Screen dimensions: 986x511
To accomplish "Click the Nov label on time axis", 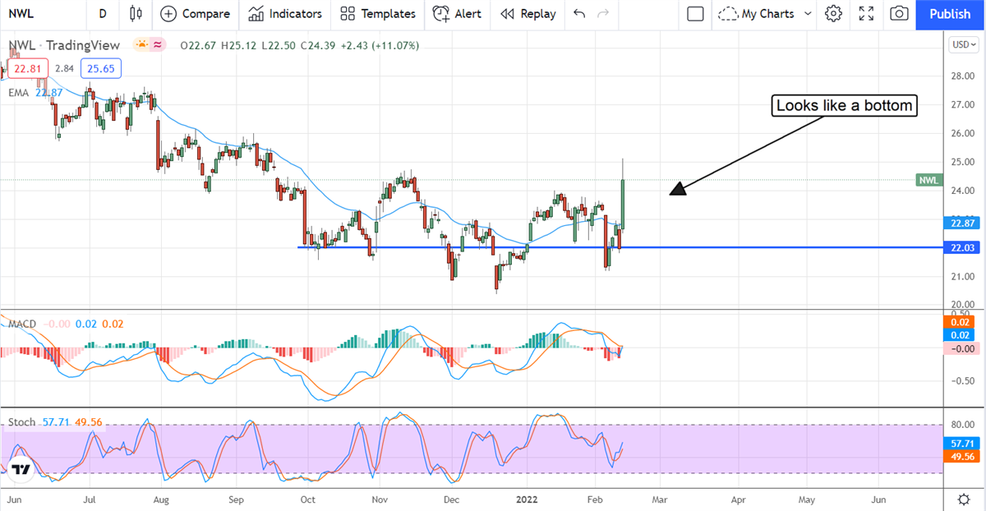I will click(379, 499).
